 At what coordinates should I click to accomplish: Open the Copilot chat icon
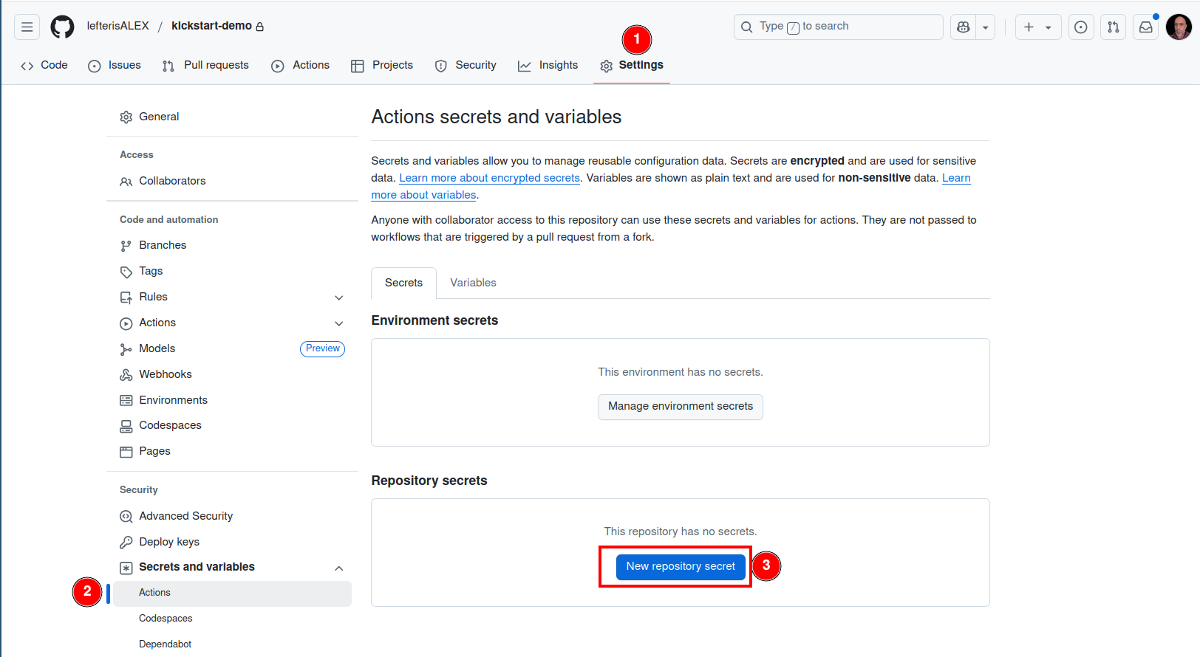click(963, 27)
